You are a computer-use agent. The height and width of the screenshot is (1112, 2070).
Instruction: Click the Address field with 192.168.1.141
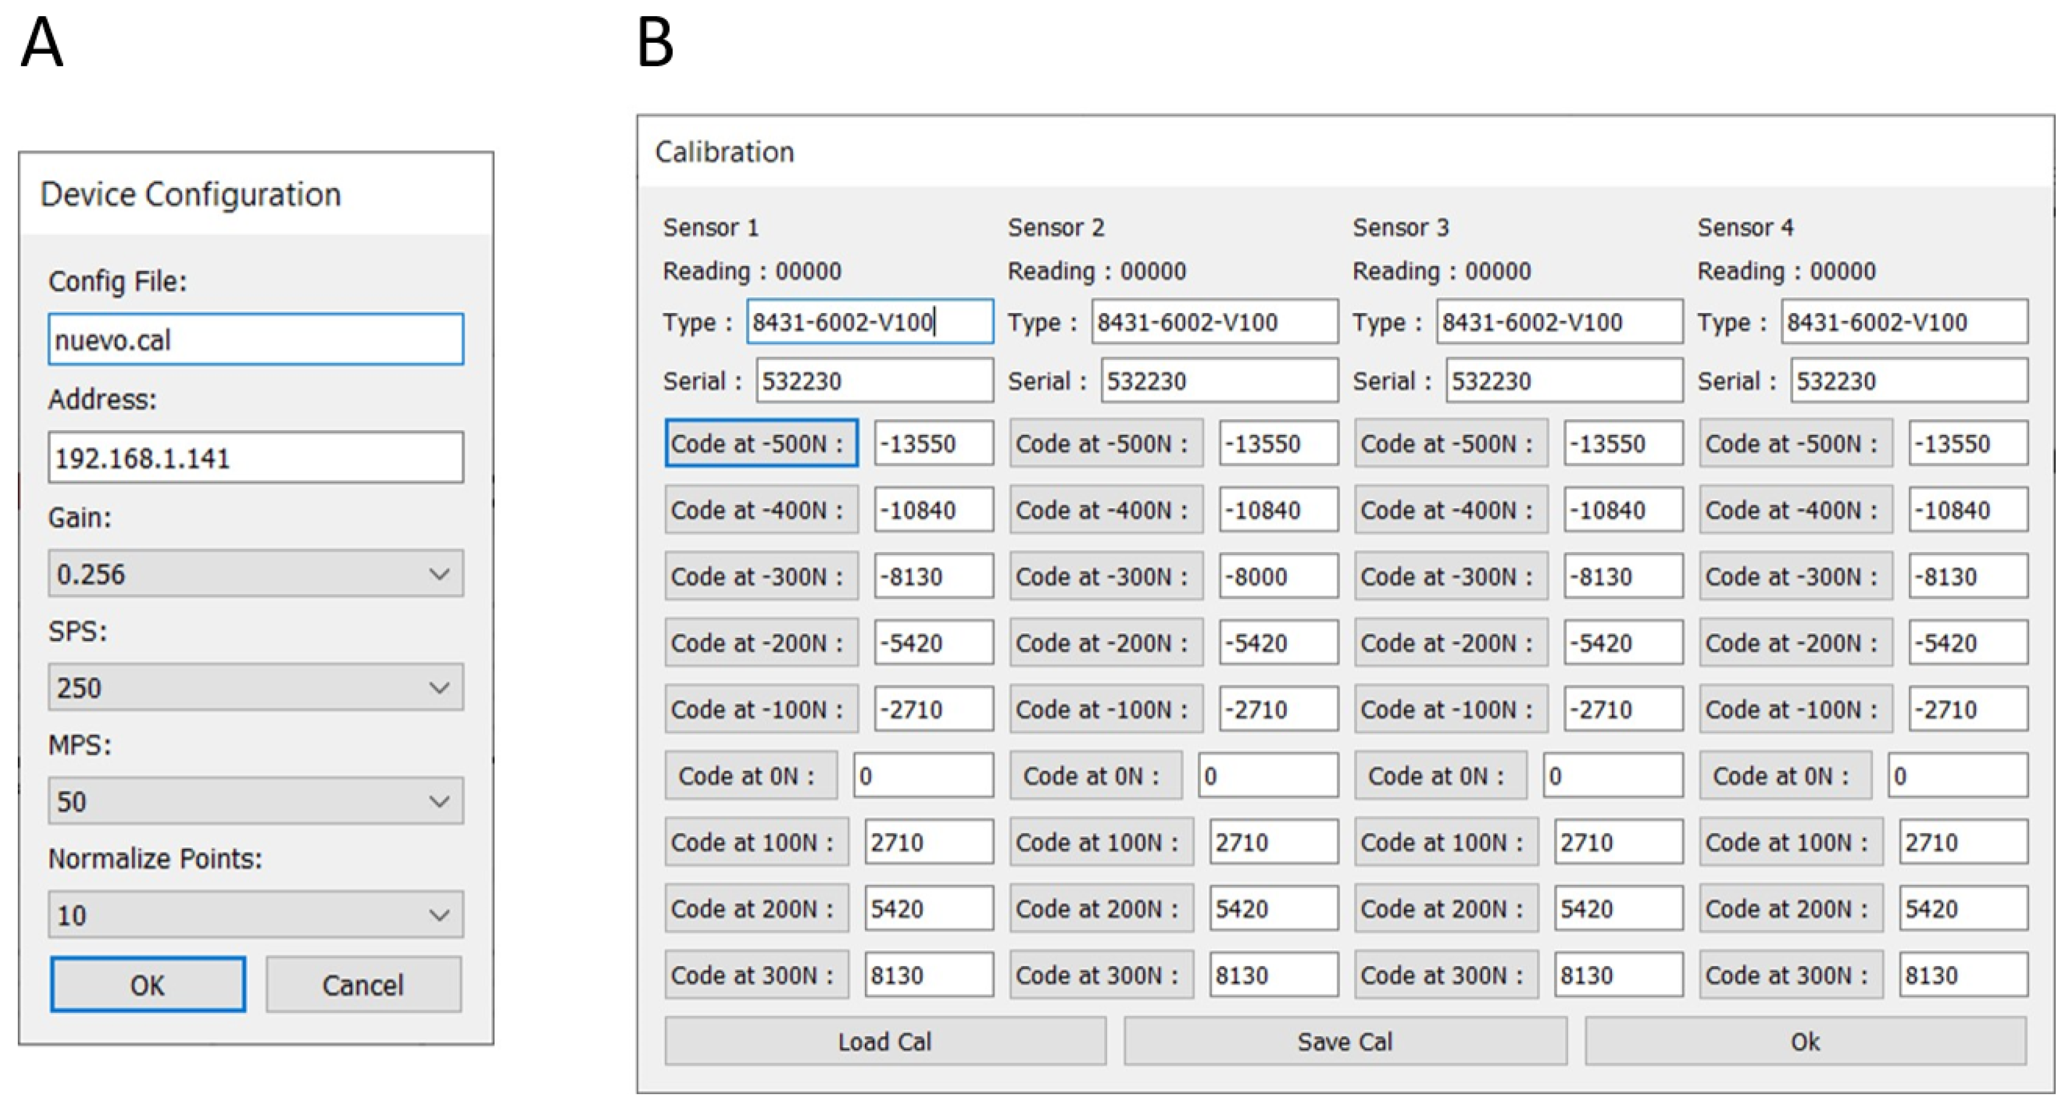(x=255, y=458)
